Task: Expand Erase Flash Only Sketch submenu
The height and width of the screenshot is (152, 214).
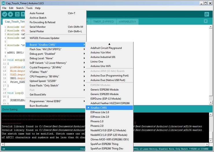Action: (56, 86)
